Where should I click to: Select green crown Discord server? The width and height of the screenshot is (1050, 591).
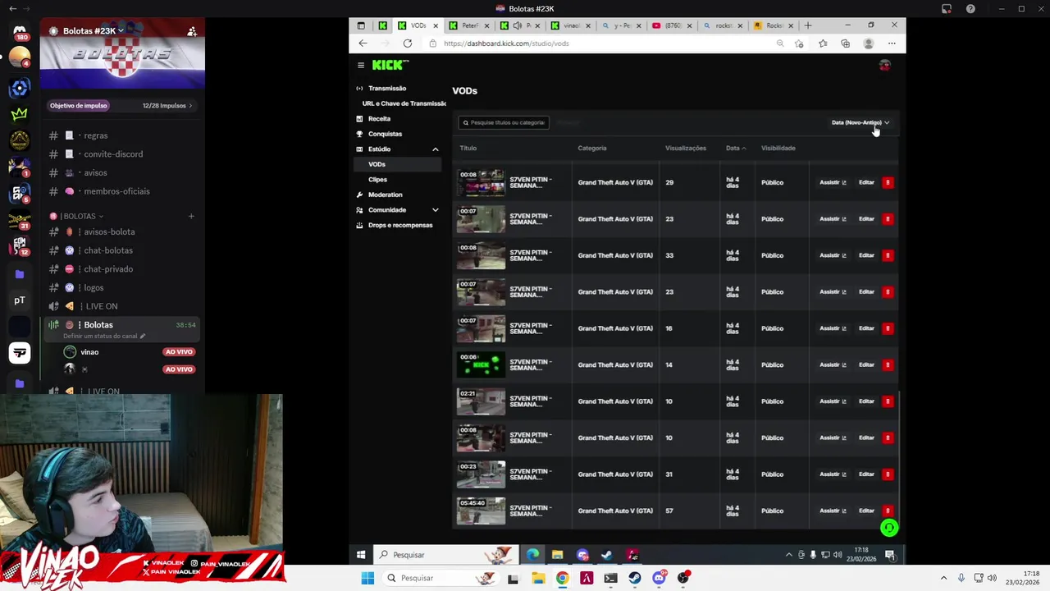click(20, 114)
